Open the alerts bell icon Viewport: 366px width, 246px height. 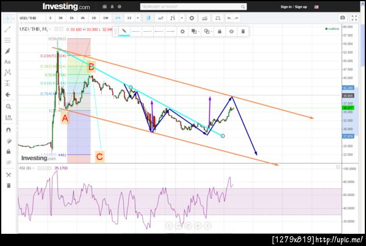pos(112,7)
